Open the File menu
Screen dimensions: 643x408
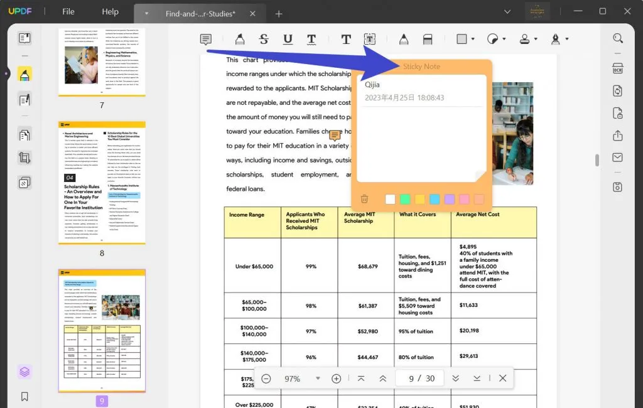tap(68, 11)
